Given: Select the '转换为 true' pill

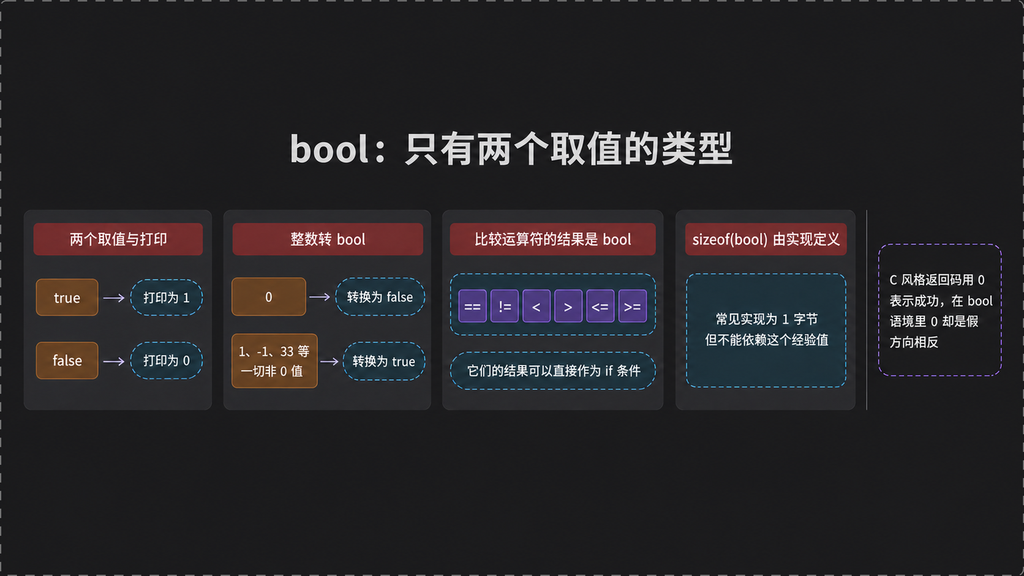Looking at the screenshot, I should (384, 361).
